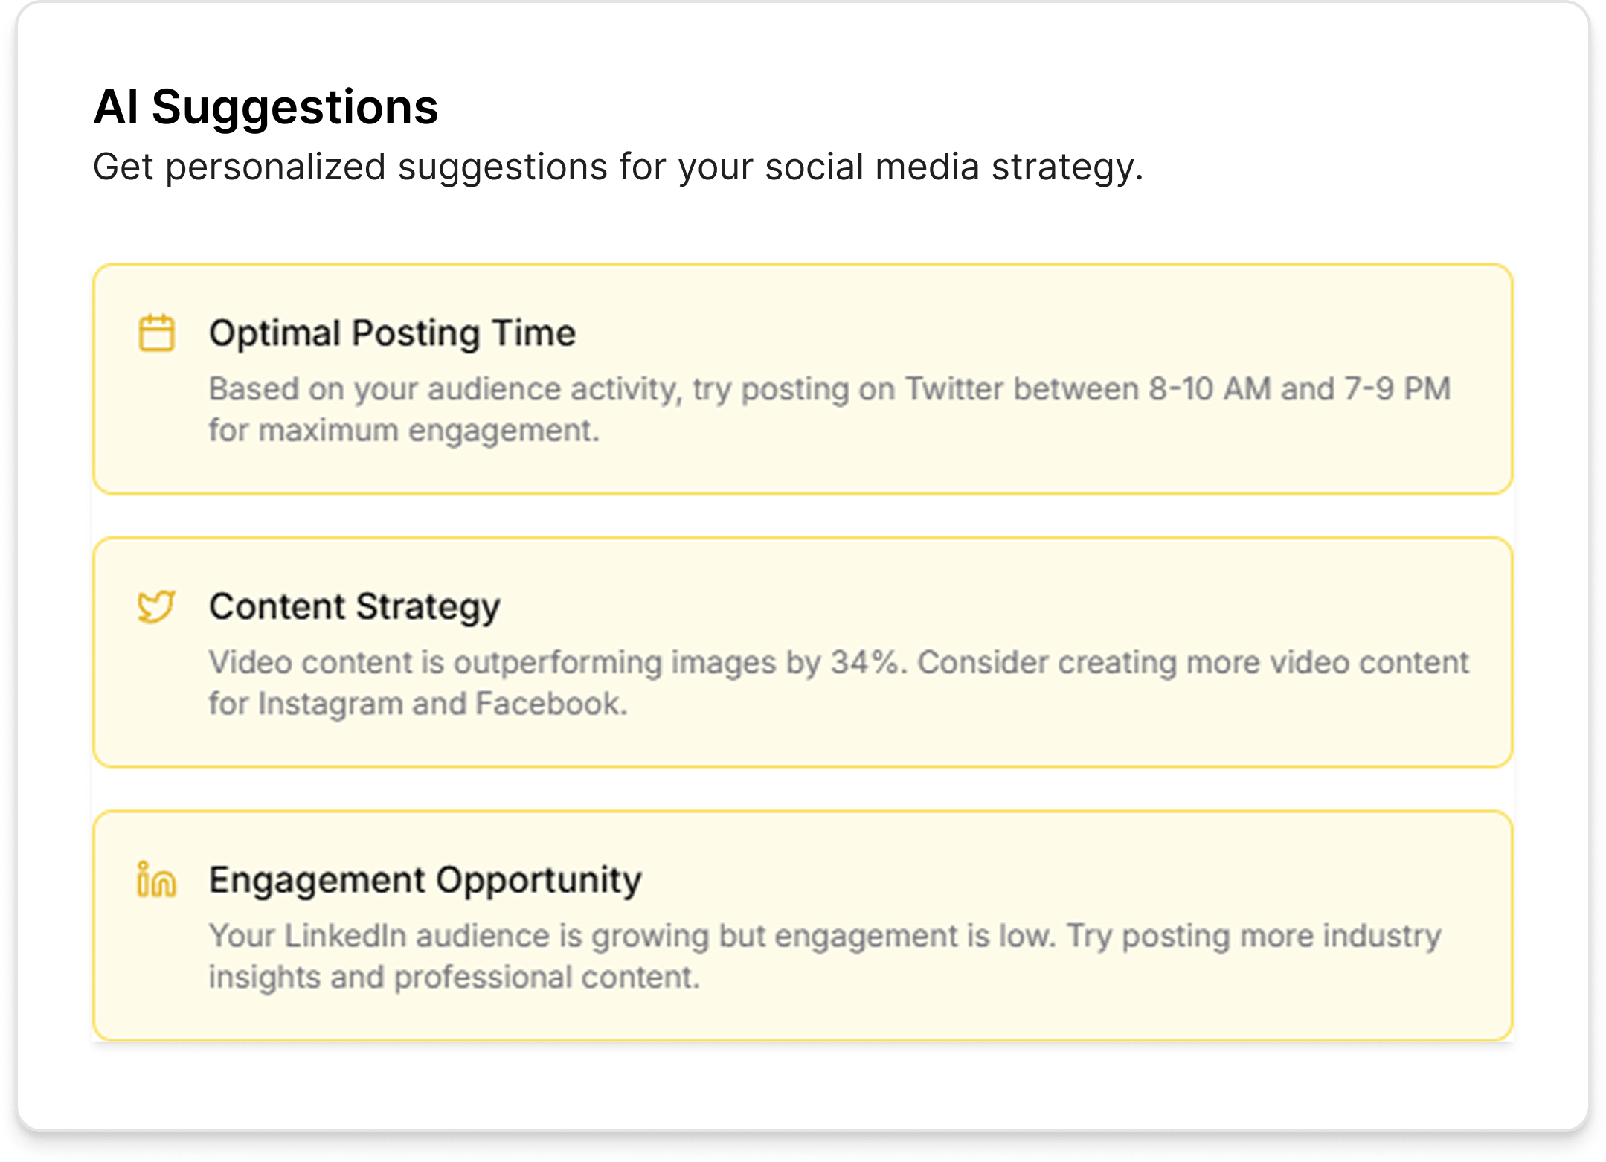Click the word LinkedIn in the engagement description
The image size is (1606, 1162).
point(345,936)
